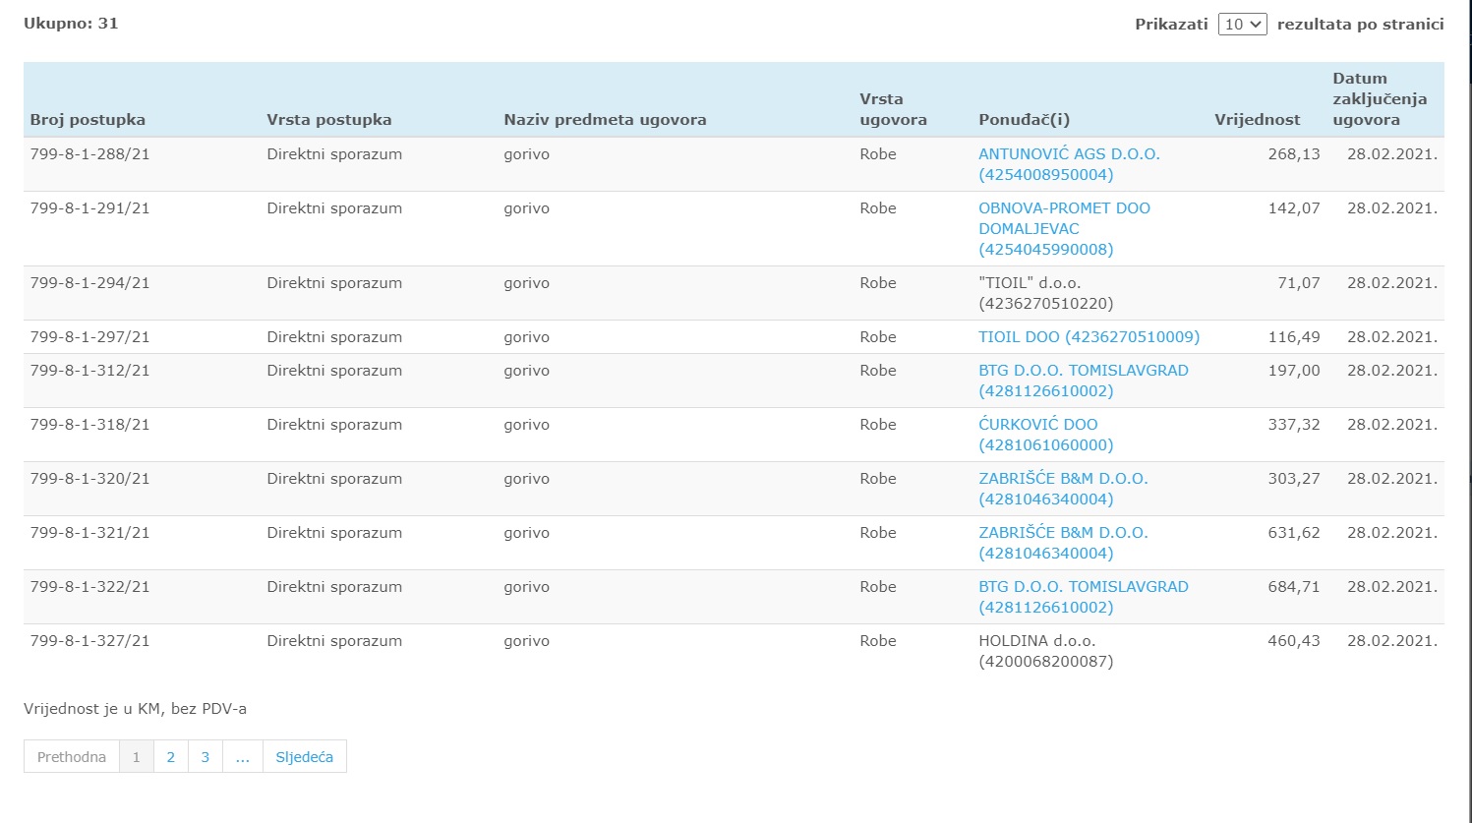Open ZABRIŠĆE B&M D.O.O. link in row 799-8-1-320/21
Screen dimensions: 1472x823
click(1063, 489)
